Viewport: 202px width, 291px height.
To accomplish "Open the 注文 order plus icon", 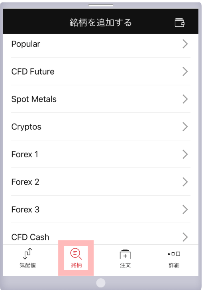I will click(125, 254).
